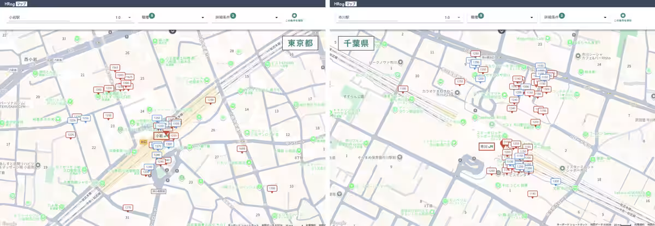Image resolution: width=655 pixels, height=226 pixels.
Task: Select the 1140 wage pin on Chiba map bottom
Action: pos(533,194)
